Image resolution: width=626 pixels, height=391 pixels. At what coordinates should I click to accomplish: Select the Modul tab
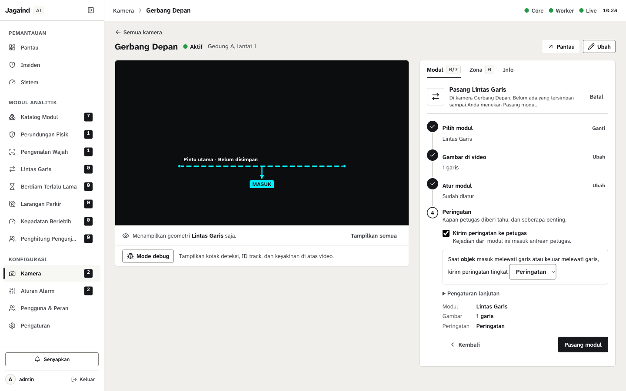pos(443,70)
